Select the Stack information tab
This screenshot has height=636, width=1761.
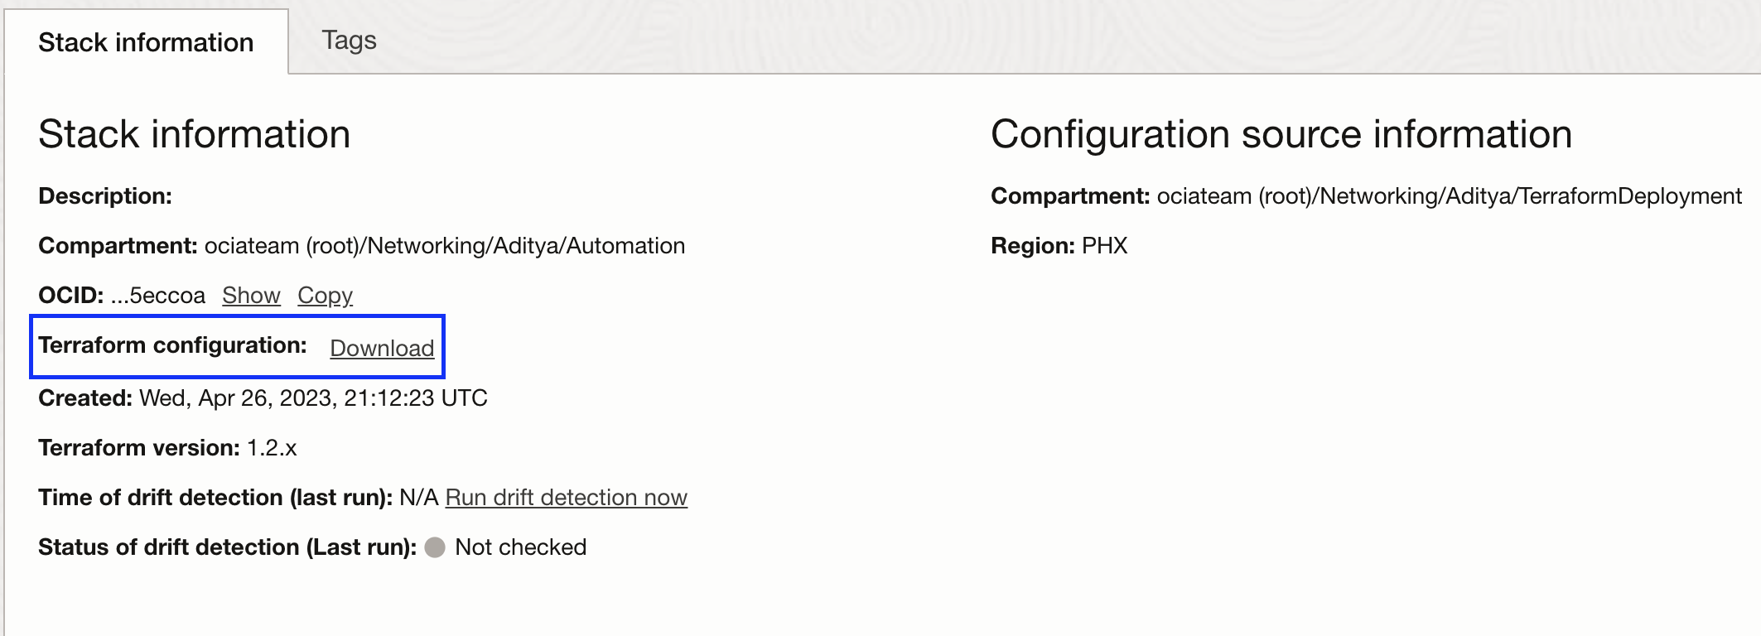coord(146,42)
